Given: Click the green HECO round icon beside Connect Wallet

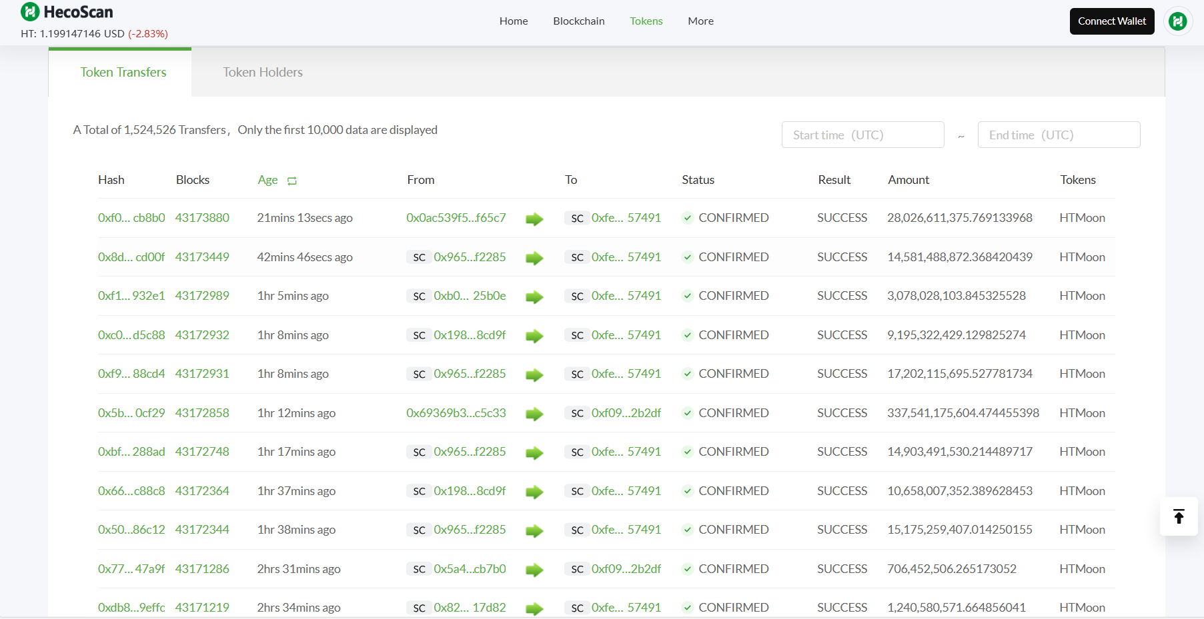Looking at the screenshot, I should click(1178, 21).
